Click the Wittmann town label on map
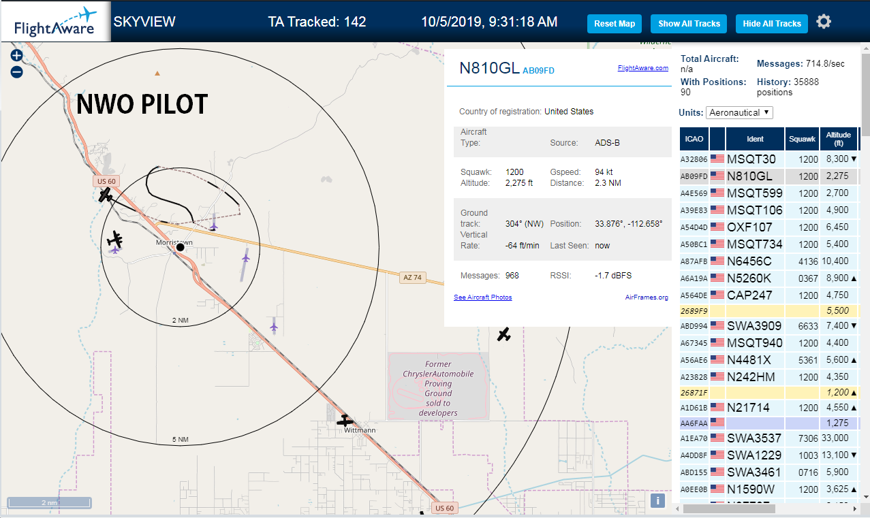Viewport: 870px width, 518px height. 360,430
